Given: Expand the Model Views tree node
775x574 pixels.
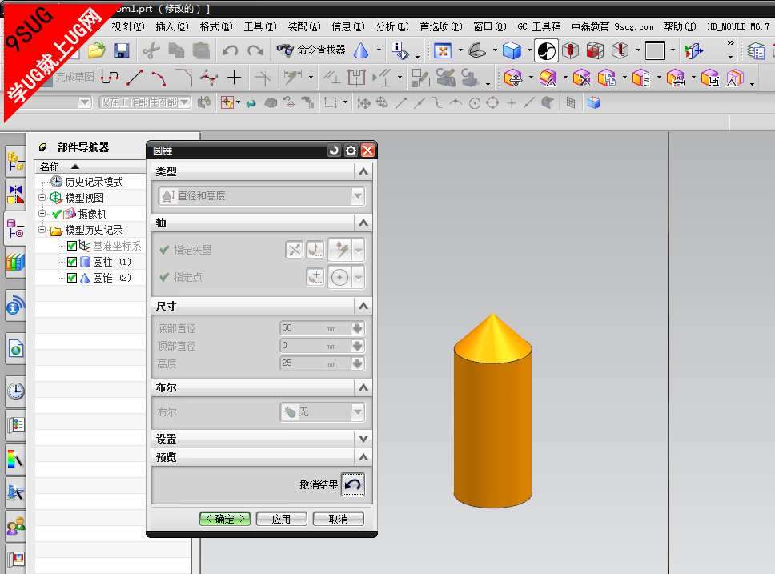Looking at the screenshot, I should point(42,197).
